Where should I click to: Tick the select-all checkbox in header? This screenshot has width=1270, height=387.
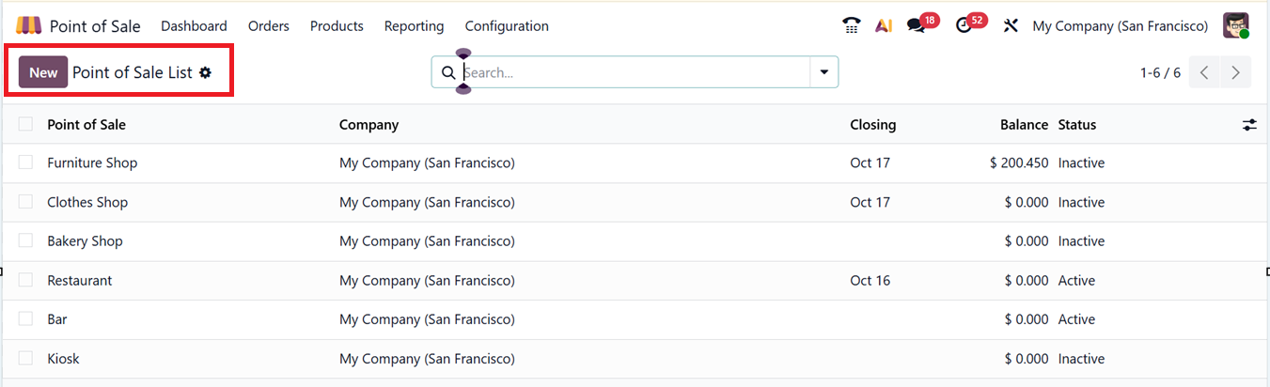[x=25, y=124]
